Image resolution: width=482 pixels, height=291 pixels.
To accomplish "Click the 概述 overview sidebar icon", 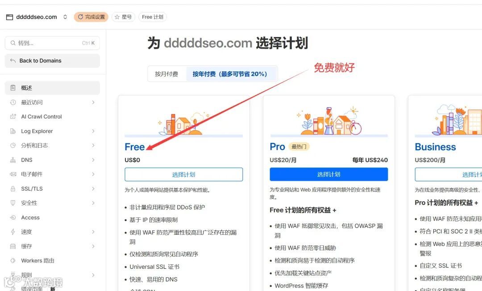I will 13,88.
